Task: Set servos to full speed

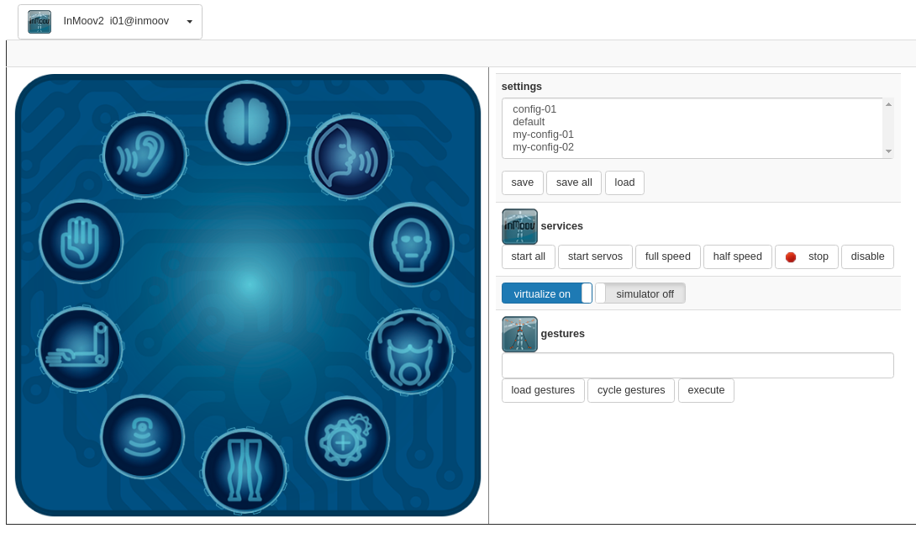Action: point(668,256)
